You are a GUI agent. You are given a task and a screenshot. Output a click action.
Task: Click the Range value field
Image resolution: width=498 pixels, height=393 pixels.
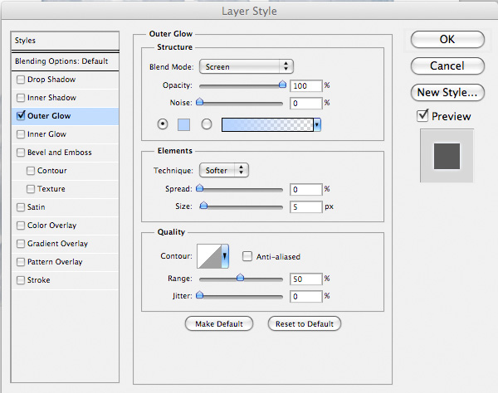[x=305, y=279]
